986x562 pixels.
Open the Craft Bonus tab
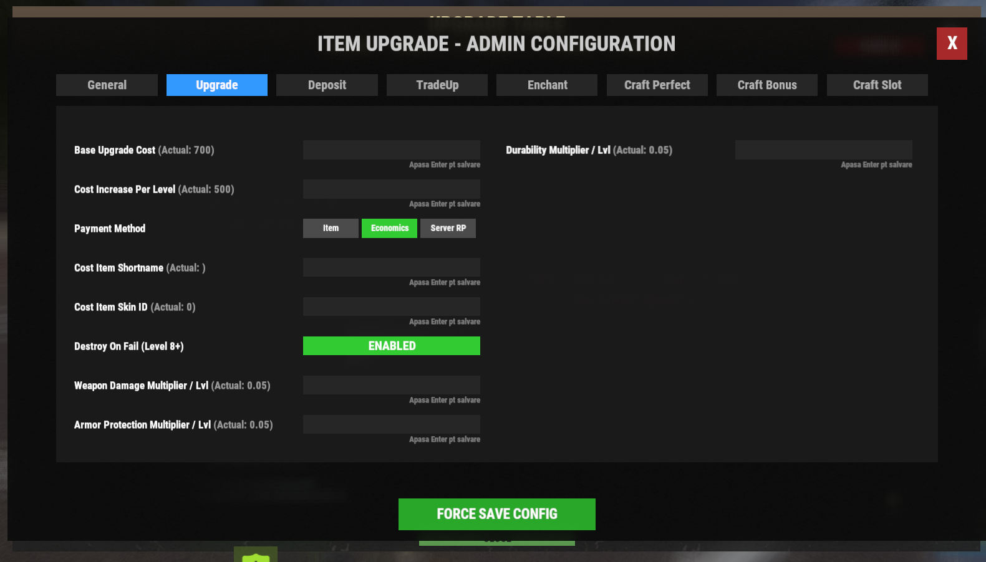766,85
